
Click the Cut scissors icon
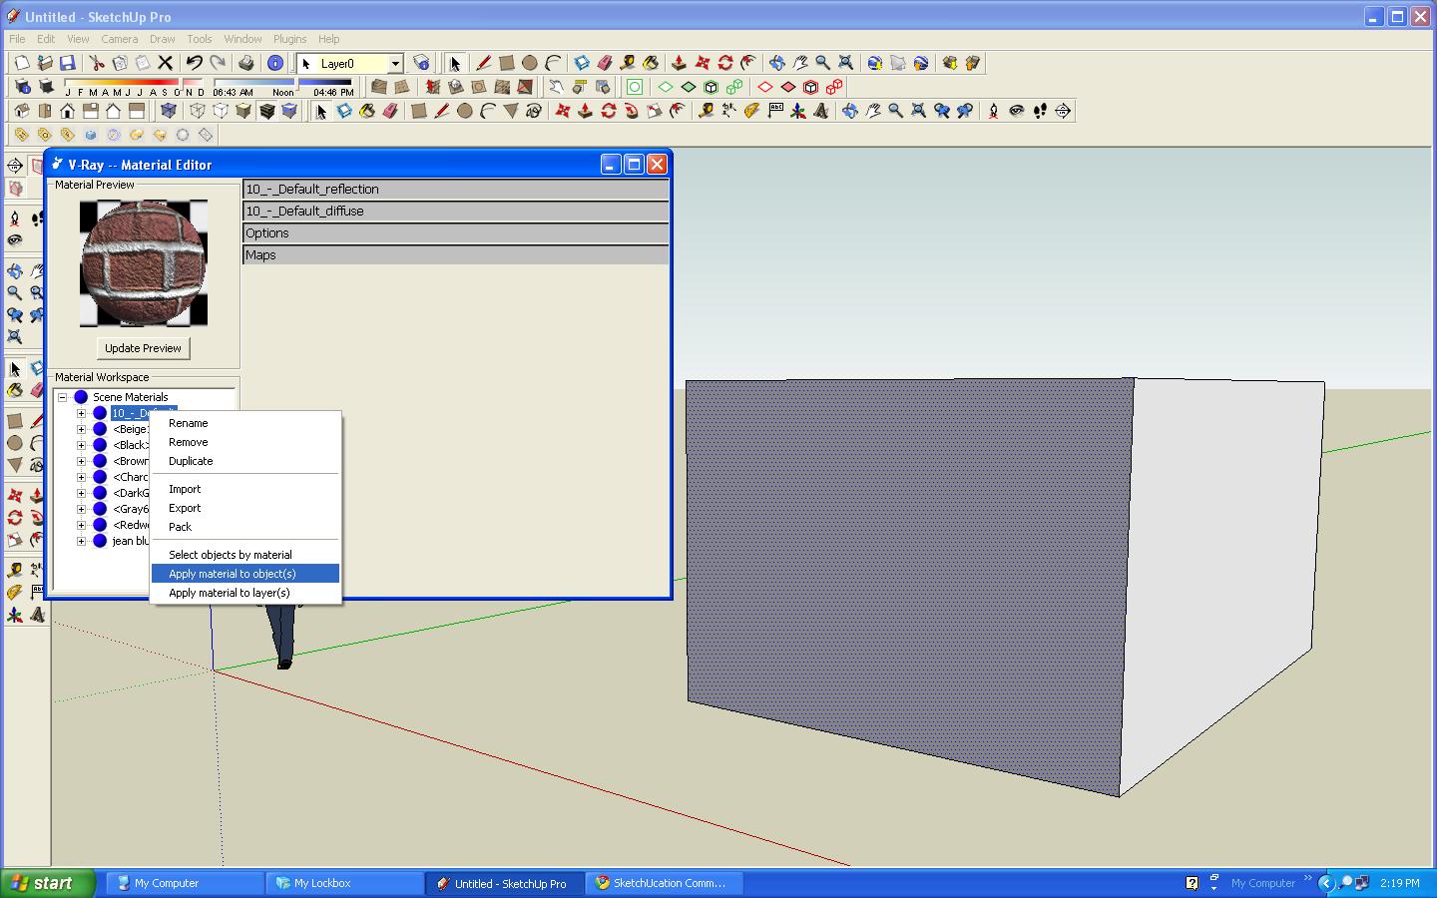pos(97,63)
